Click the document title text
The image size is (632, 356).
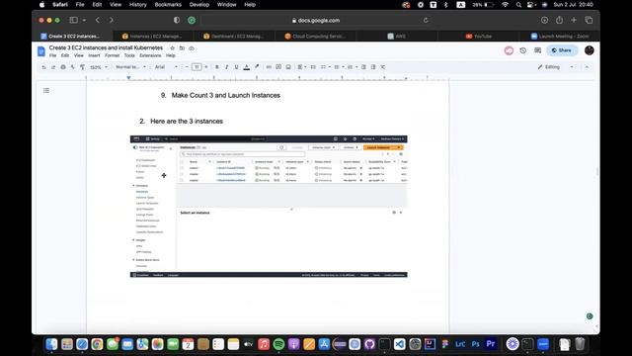[106, 47]
